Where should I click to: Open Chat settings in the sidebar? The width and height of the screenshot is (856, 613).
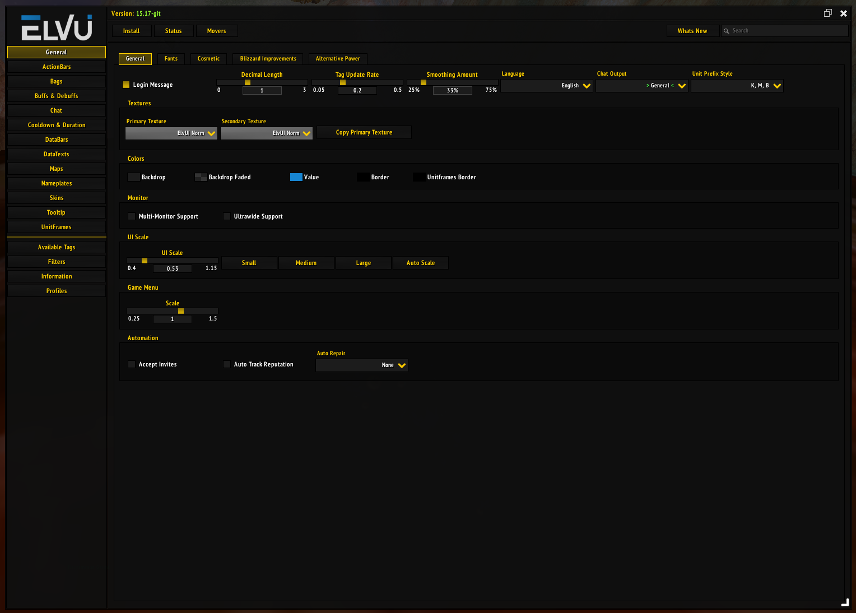tap(57, 110)
